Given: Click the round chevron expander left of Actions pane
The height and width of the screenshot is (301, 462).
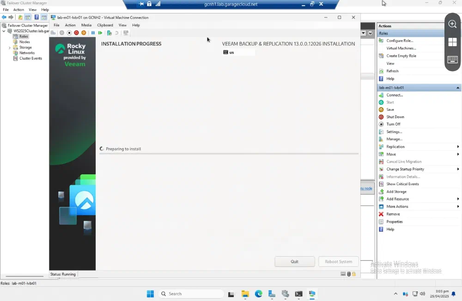Looking at the screenshot, I should pyautogui.click(x=370, y=33).
